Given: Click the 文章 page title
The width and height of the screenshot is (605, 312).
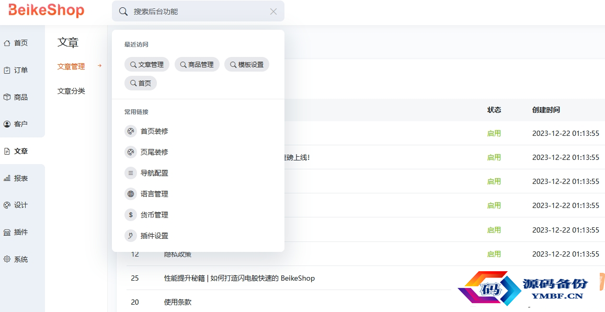Looking at the screenshot, I should pyautogui.click(x=68, y=42).
